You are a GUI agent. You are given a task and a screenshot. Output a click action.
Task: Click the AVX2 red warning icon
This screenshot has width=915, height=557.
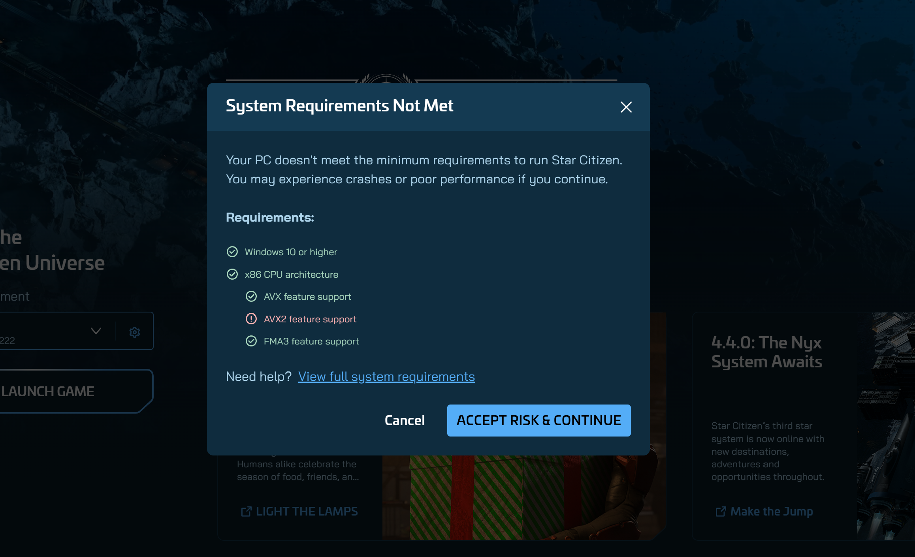(x=251, y=319)
